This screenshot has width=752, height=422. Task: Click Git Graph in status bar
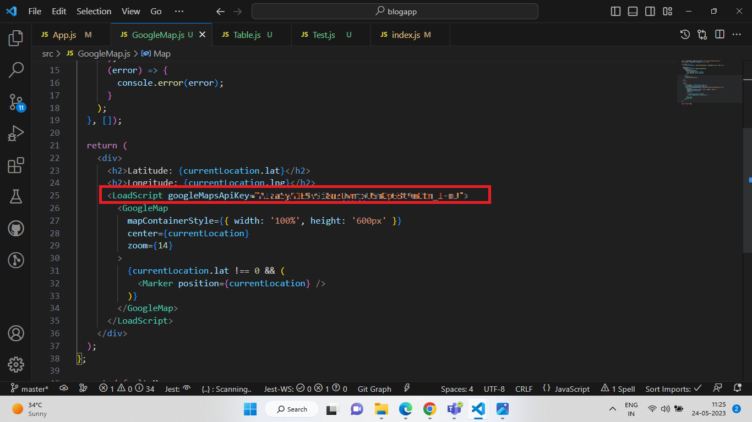click(374, 389)
